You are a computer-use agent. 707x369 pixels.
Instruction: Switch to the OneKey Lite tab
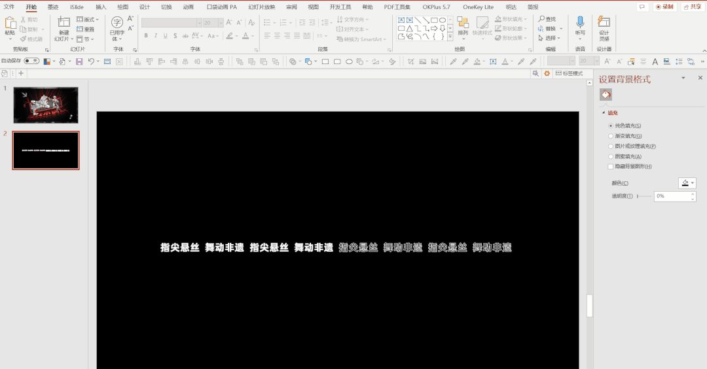(x=478, y=7)
